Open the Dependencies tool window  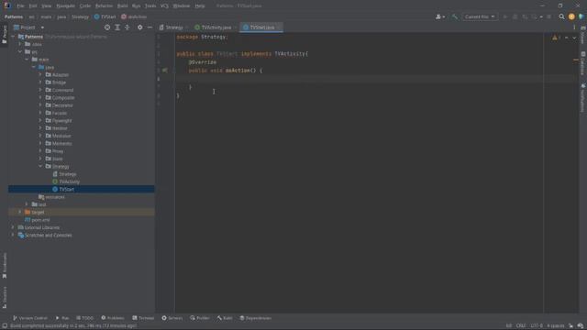[256, 318]
